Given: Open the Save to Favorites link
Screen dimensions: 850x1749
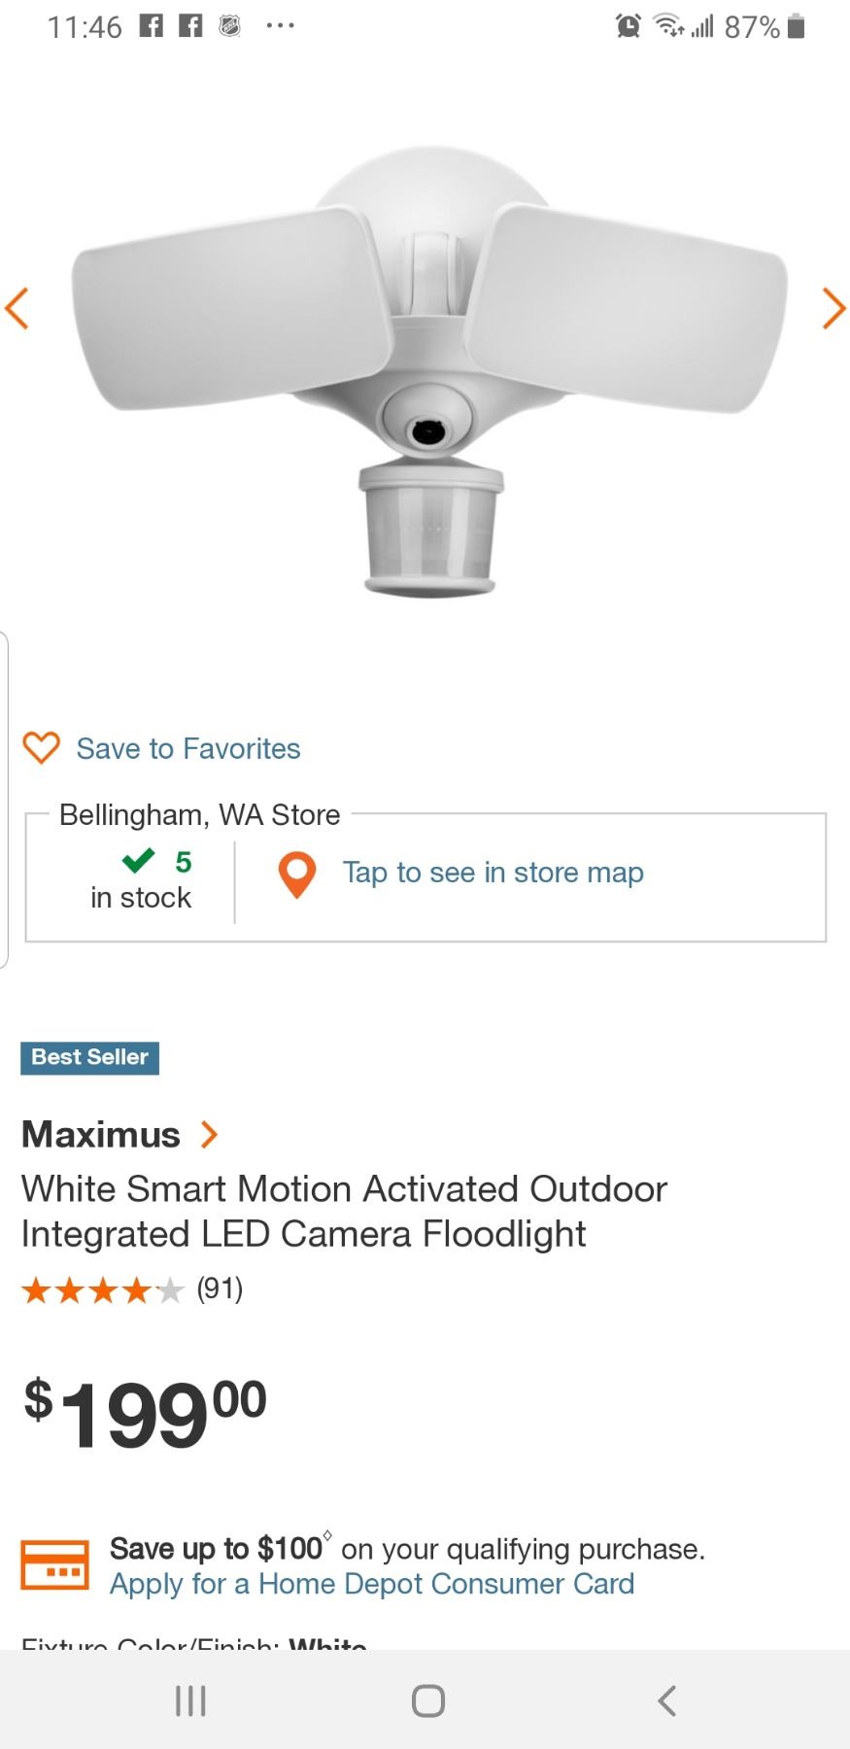Looking at the screenshot, I should point(188,749).
